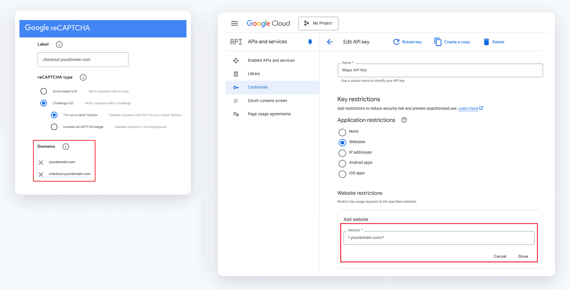Image resolution: width=570 pixels, height=290 pixels.
Task: Open the Library menu item
Action: 254,74
